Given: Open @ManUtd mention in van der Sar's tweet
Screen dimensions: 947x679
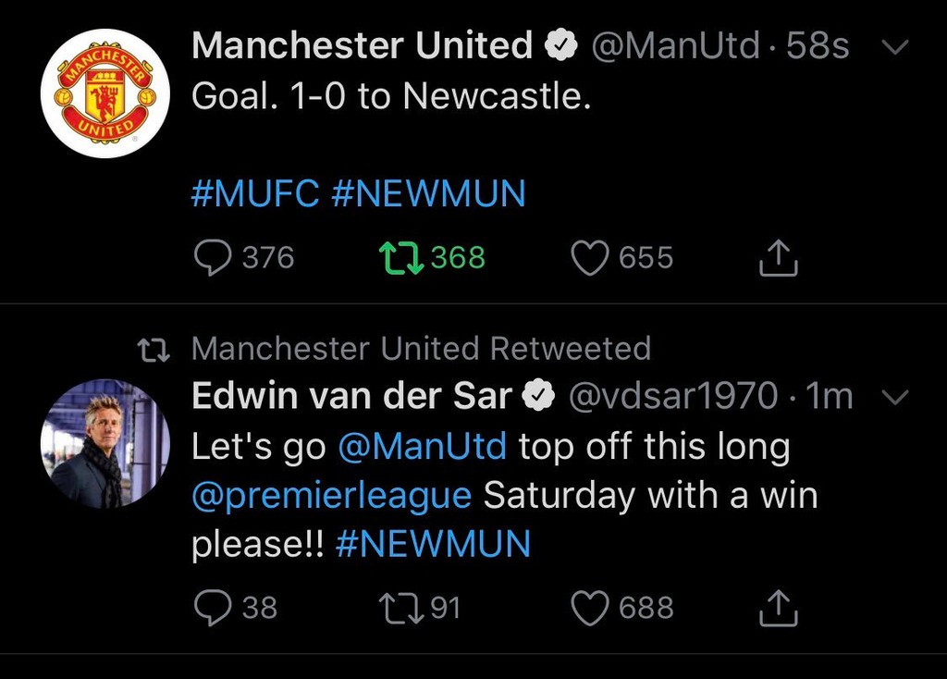Looking at the screenshot, I should (x=422, y=447).
